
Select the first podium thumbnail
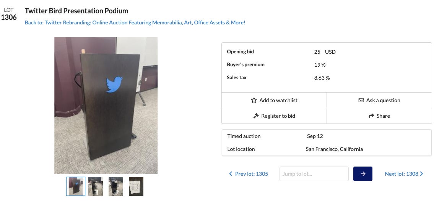click(x=76, y=186)
